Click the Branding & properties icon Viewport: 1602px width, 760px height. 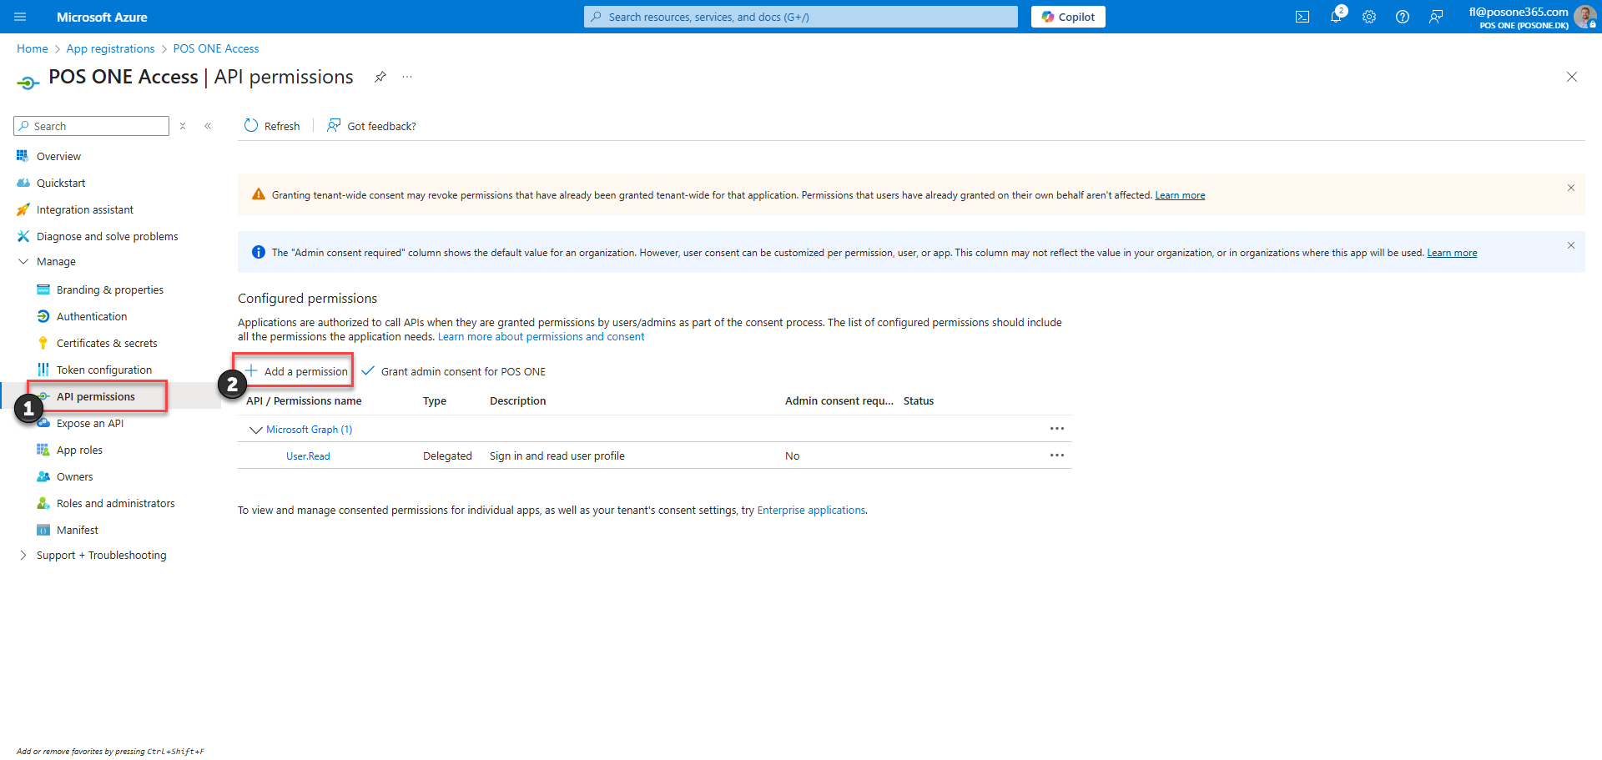(x=43, y=289)
